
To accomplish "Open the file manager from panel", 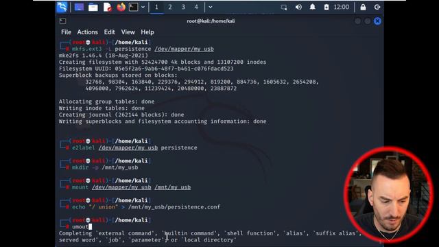I will [x=93, y=7].
